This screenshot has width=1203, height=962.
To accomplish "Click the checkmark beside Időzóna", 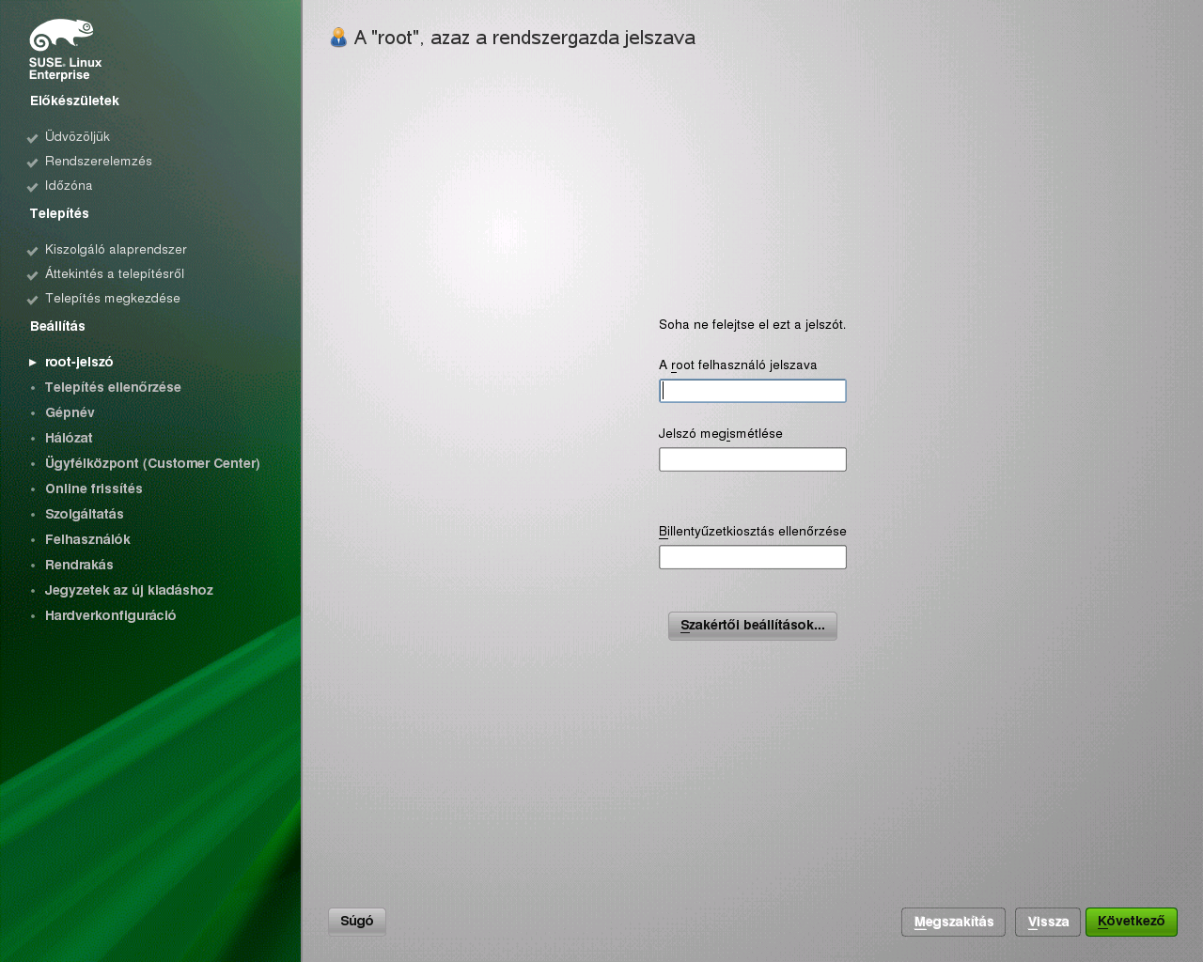I will [x=33, y=187].
